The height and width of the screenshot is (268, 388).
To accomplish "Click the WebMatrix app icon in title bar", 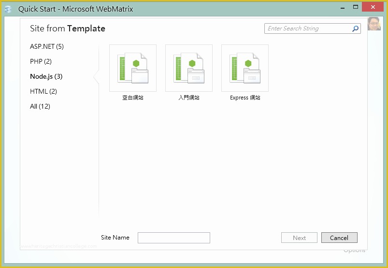I will pos(8,9).
